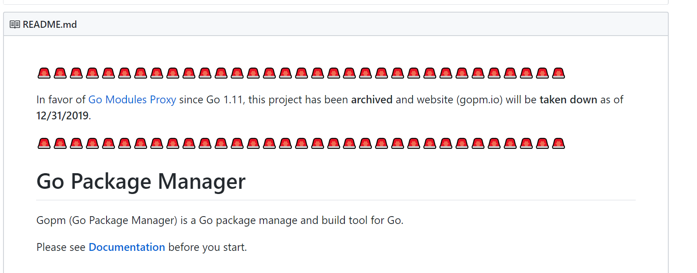The image size is (697, 273).
Task: Click the '(gopm.io)' website text
Action: click(x=479, y=100)
